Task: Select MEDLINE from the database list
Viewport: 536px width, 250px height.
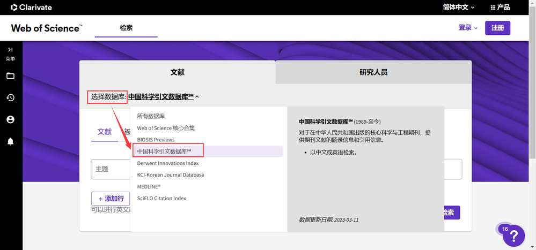Action: pos(149,186)
